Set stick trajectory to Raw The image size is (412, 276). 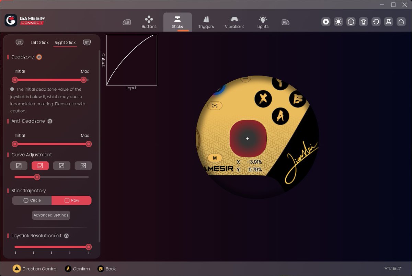[72, 200]
